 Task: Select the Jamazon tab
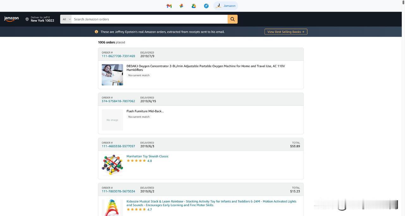pyautogui.click(x=226, y=6)
